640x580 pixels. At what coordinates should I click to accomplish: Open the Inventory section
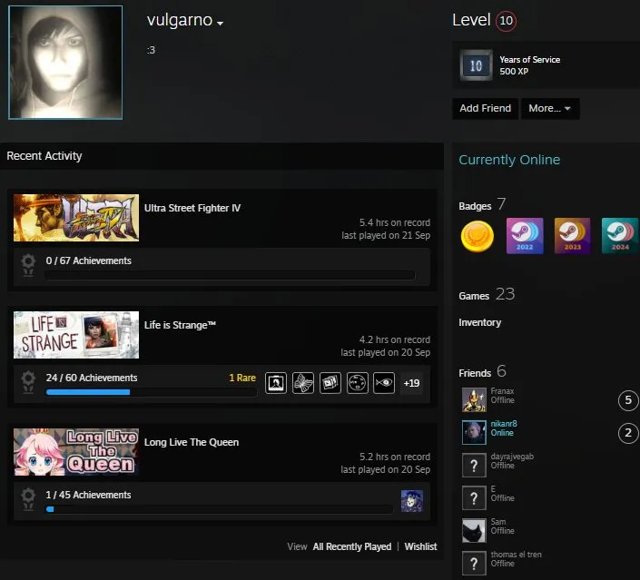(479, 322)
